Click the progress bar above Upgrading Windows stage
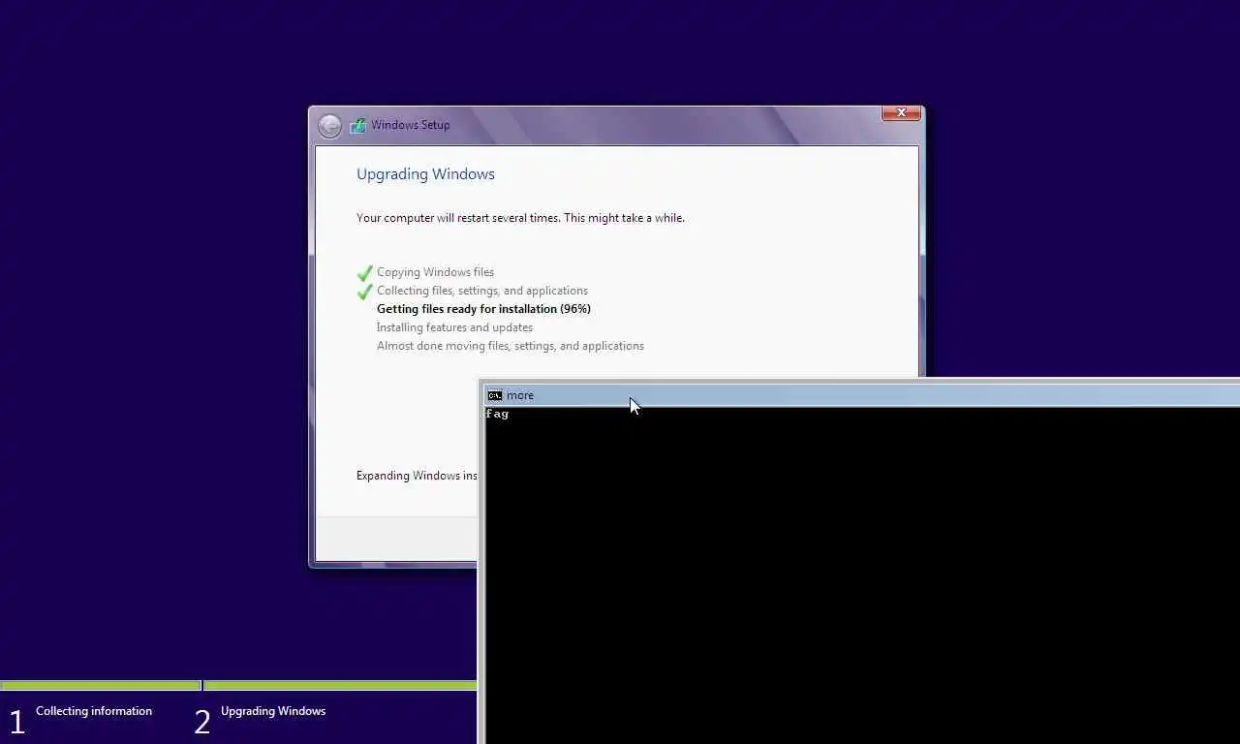 pos(340,686)
